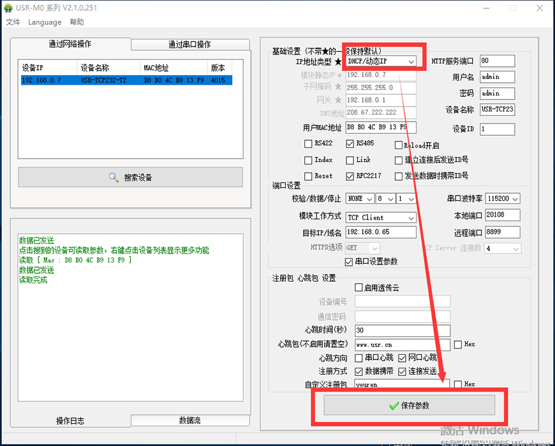Enable the RS422 checkbox

point(309,144)
